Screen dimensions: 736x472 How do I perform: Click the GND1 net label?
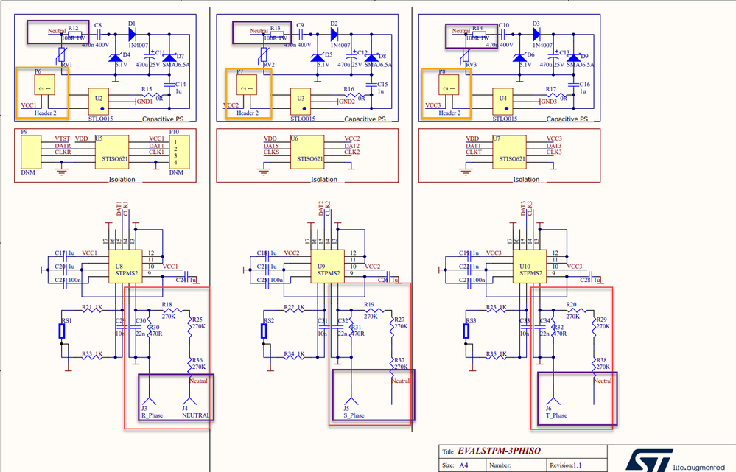144,102
